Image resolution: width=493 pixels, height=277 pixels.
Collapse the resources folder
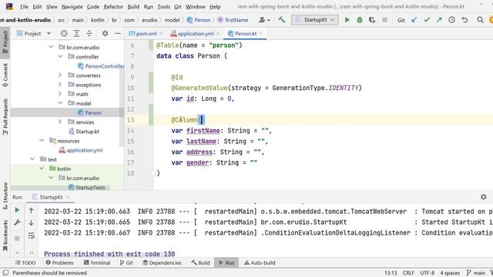tap(42, 140)
